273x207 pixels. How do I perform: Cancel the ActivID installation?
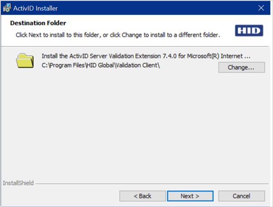click(242, 196)
